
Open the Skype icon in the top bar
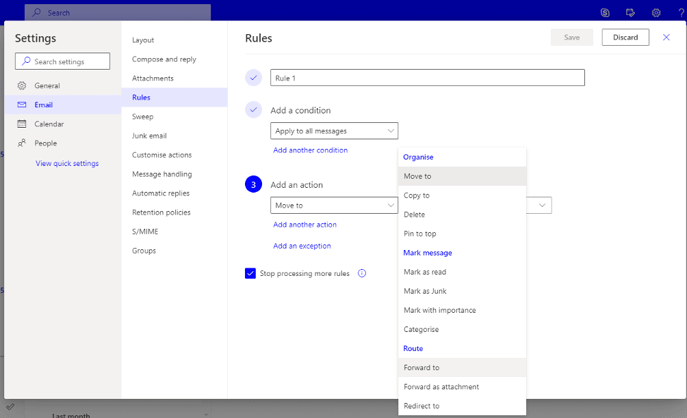605,12
